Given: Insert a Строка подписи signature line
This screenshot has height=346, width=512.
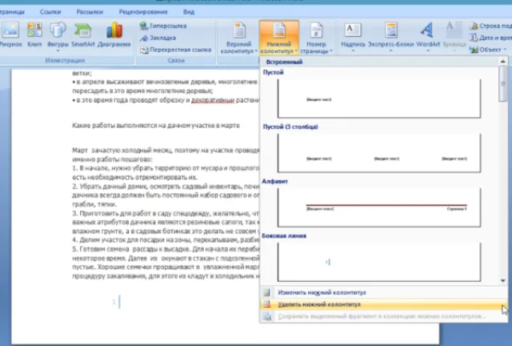Looking at the screenshot, I should [490, 26].
